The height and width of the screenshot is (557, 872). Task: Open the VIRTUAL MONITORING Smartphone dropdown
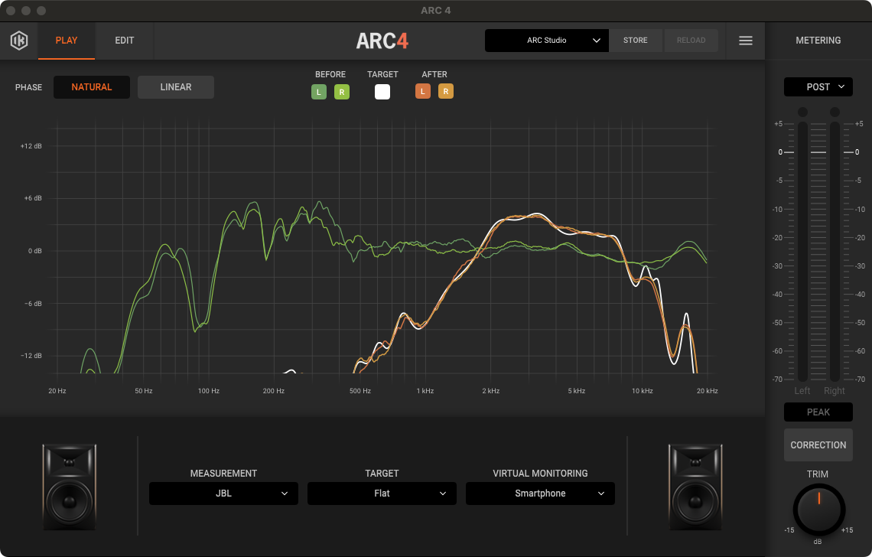[540, 493]
